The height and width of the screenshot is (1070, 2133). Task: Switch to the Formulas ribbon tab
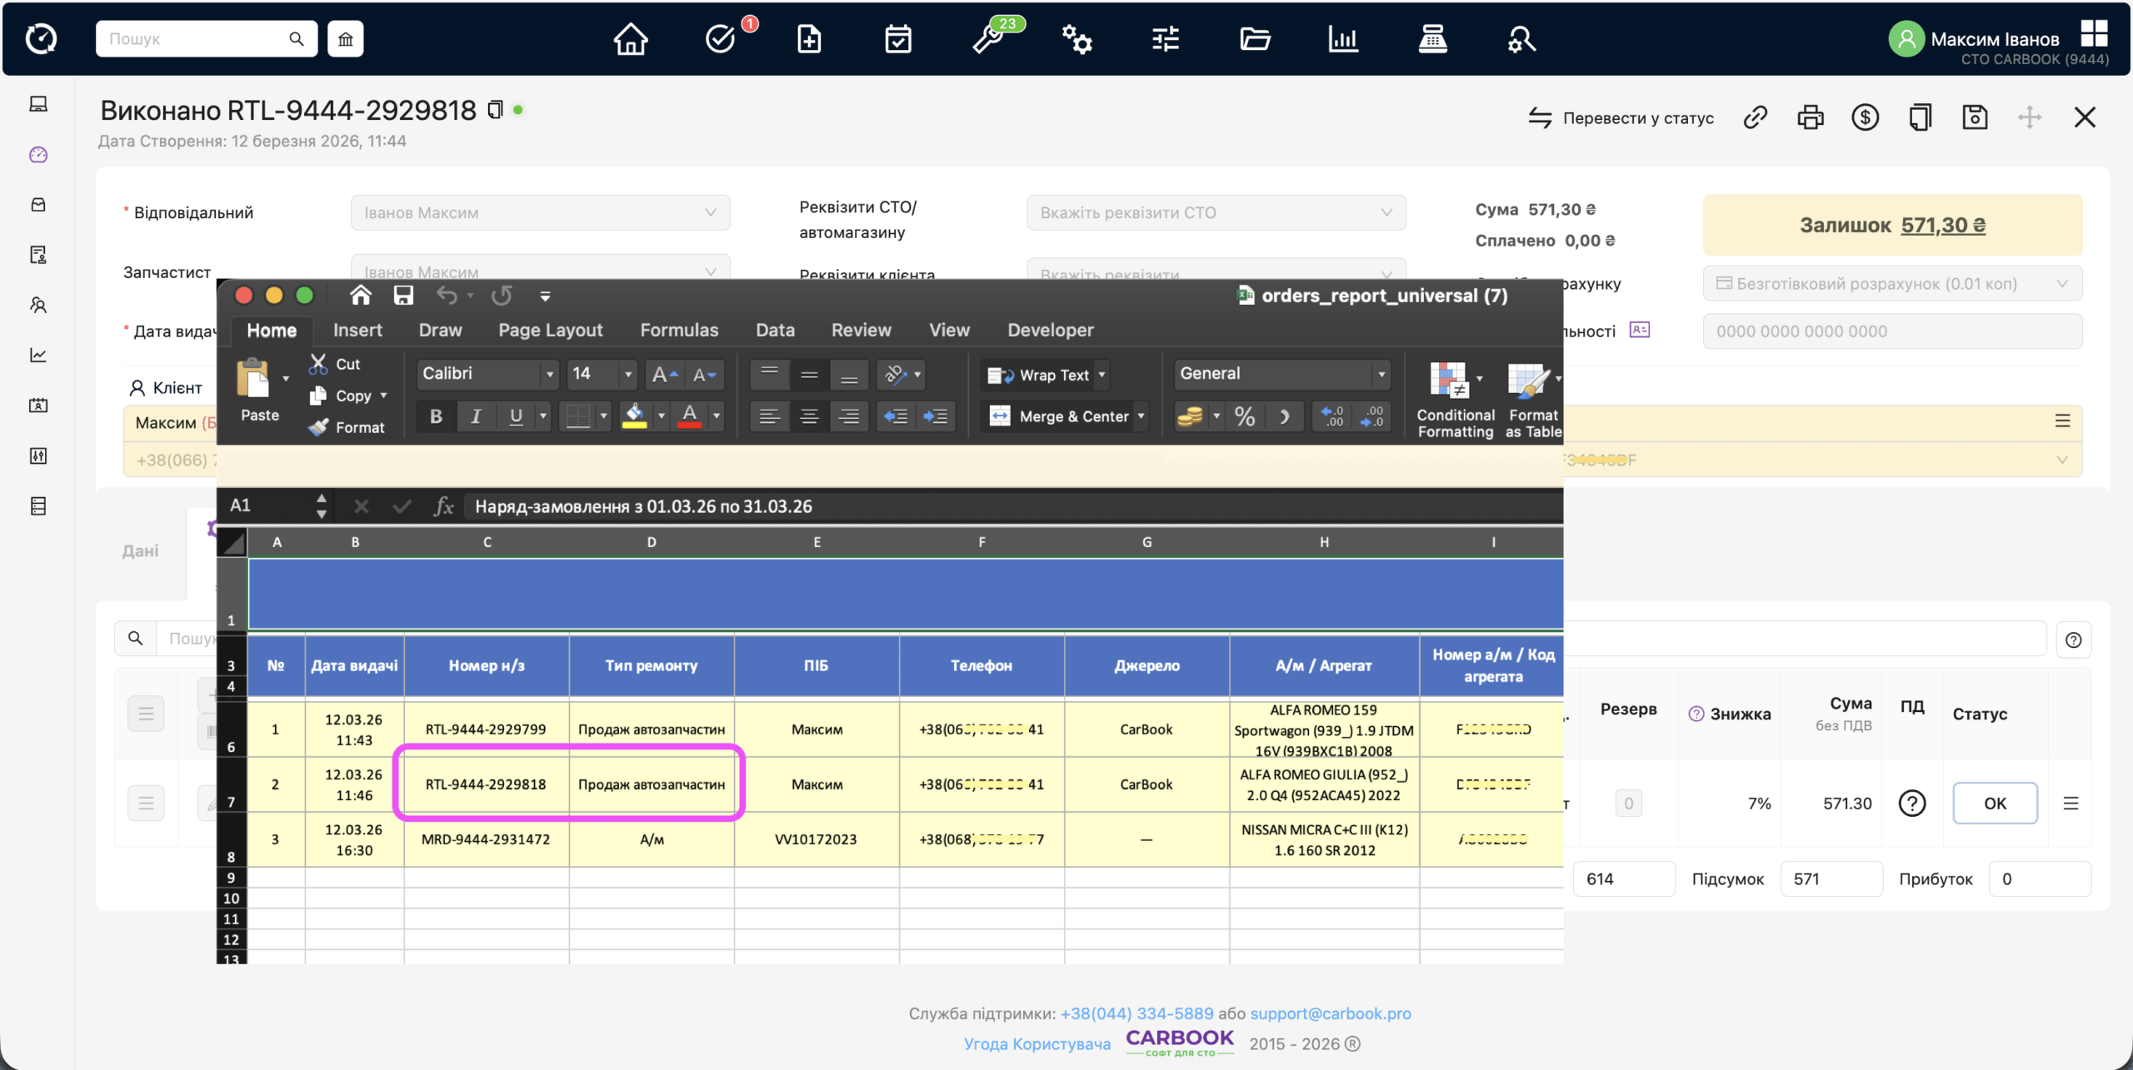pyautogui.click(x=679, y=330)
